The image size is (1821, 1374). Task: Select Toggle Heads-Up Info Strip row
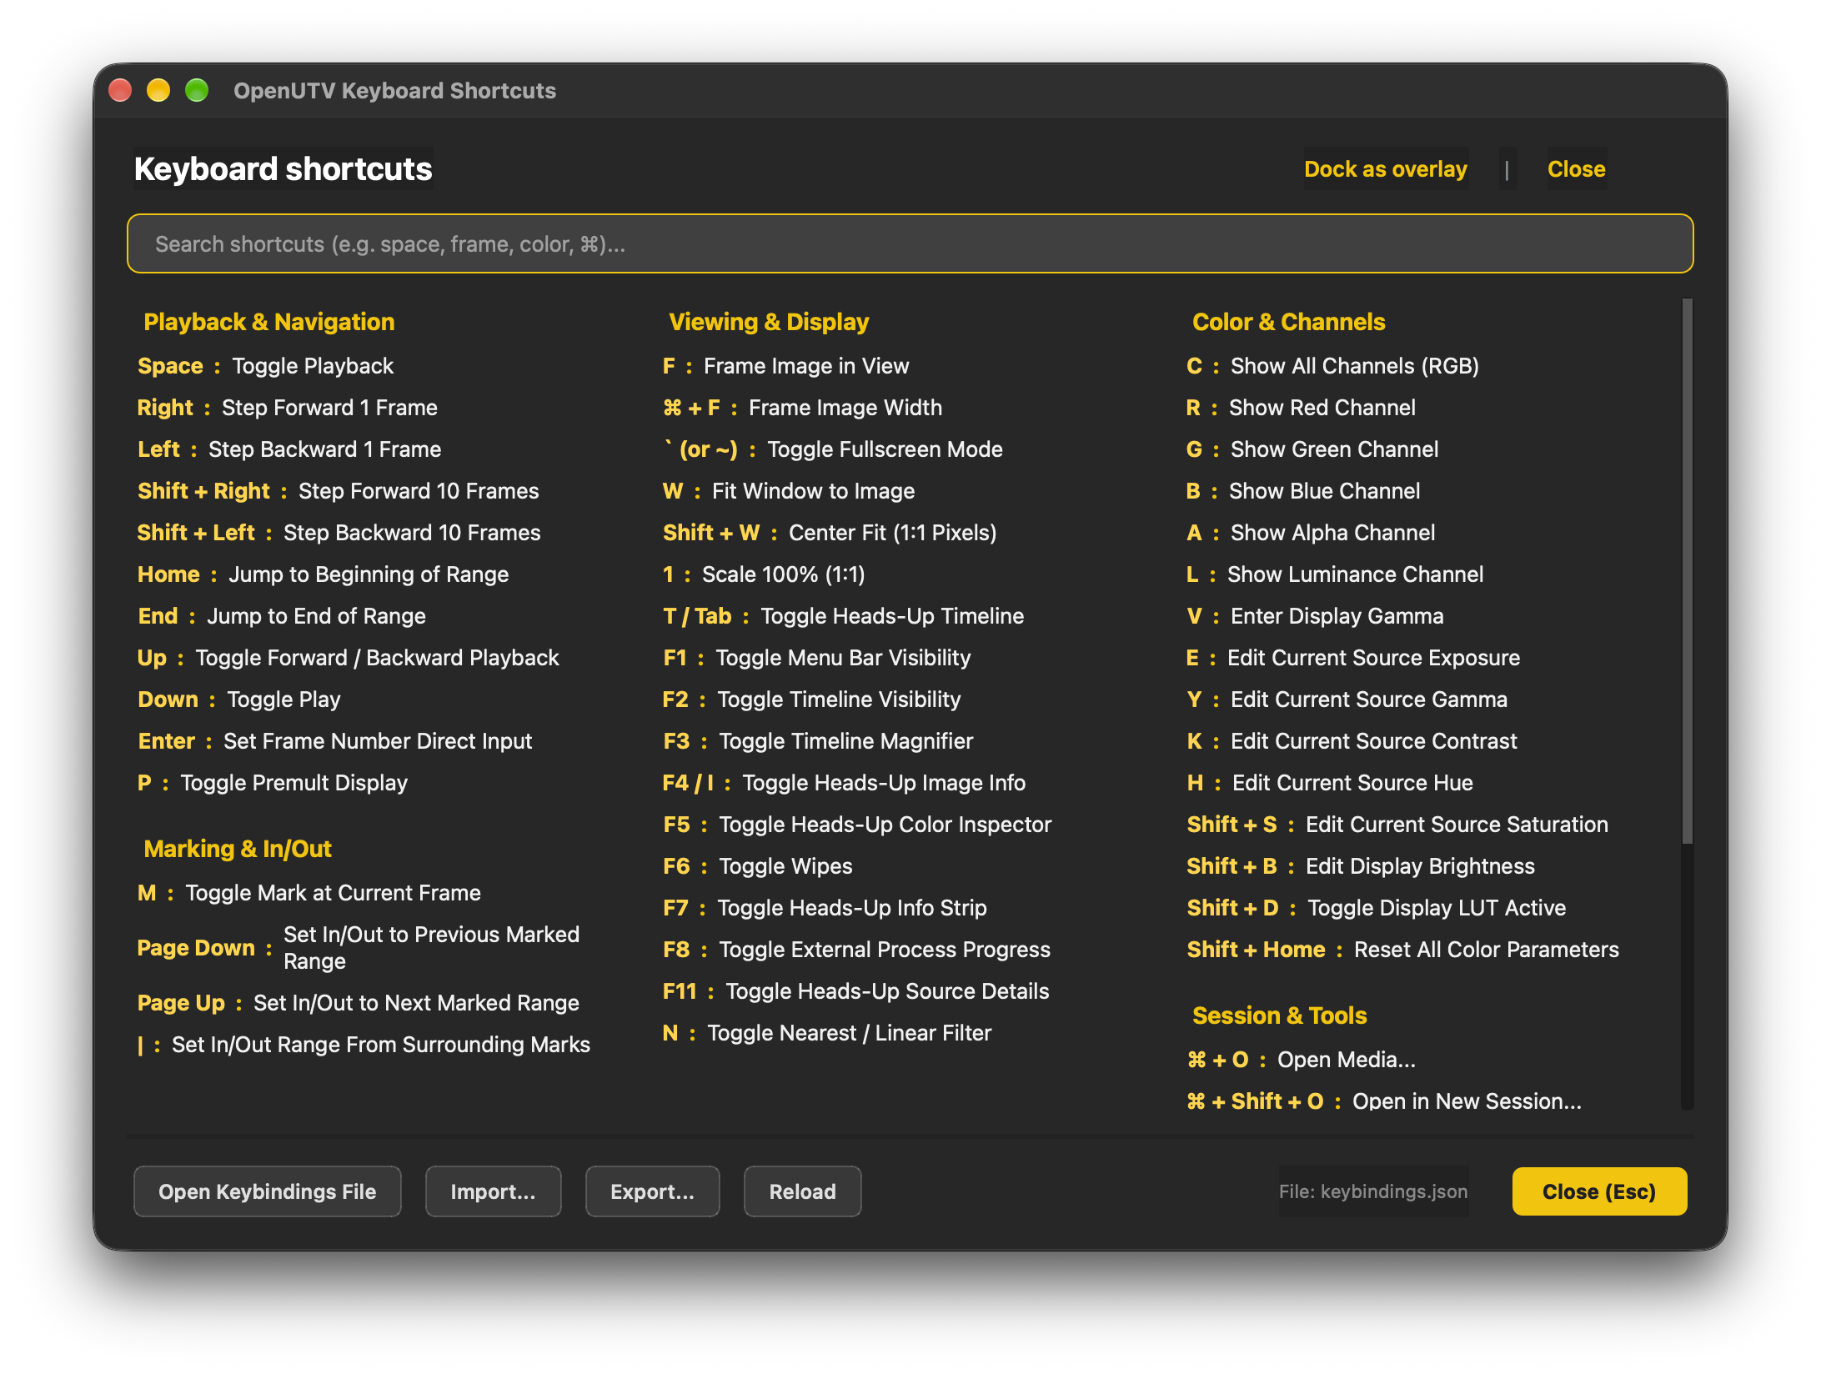(825, 908)
